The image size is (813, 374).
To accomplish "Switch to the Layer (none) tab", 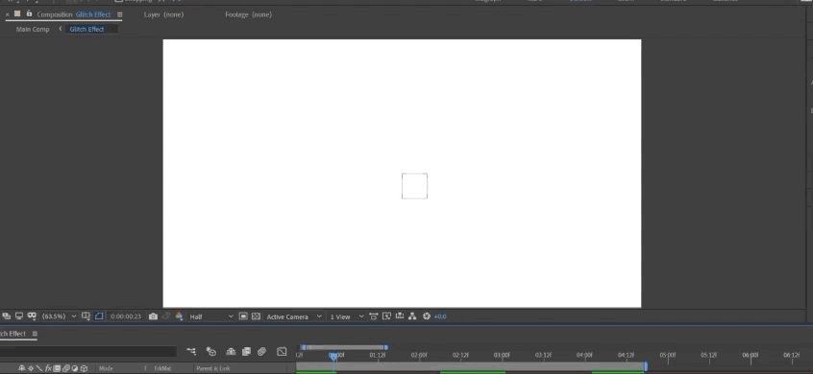I will coord(163,14).
